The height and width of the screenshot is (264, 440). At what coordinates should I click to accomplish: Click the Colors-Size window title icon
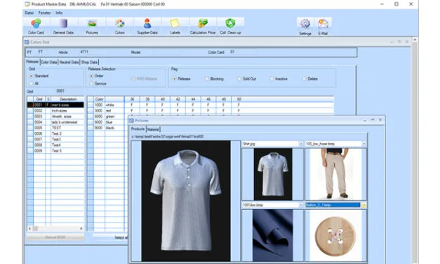pos(27,42)
